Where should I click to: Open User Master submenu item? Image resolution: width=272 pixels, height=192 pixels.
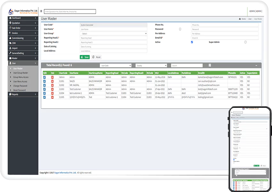pyautogui.click(x=18, y=68)
